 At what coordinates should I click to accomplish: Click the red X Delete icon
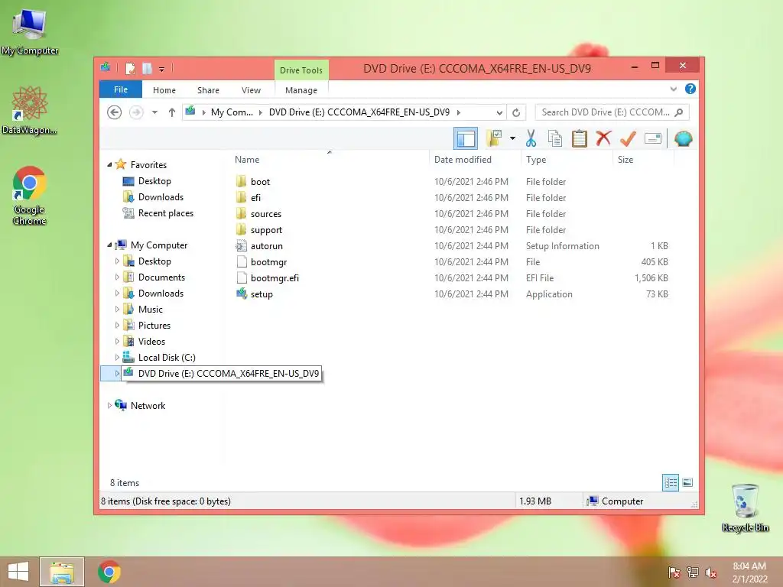click(603, 138)
